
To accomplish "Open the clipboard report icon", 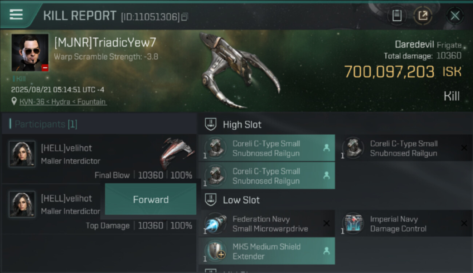I will coord(397,16).
